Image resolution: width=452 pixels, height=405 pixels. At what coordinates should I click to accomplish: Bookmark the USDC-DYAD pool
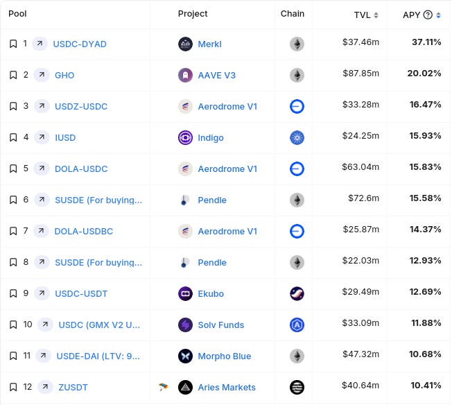[x=13, y=44]
